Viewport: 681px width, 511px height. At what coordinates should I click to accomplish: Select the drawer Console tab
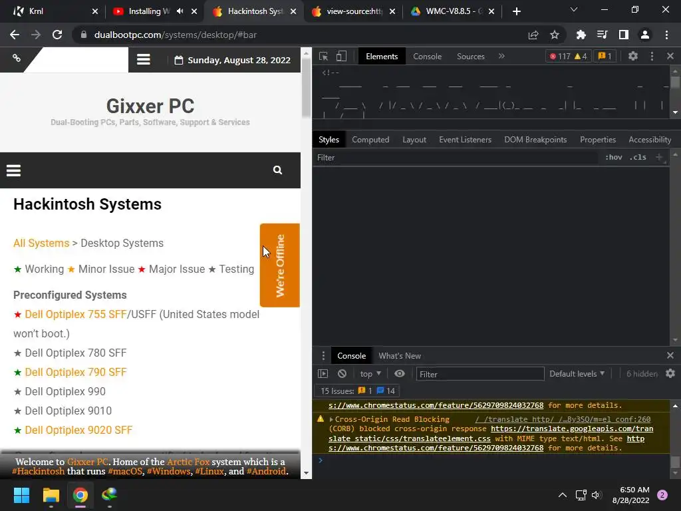pos(351,356)
